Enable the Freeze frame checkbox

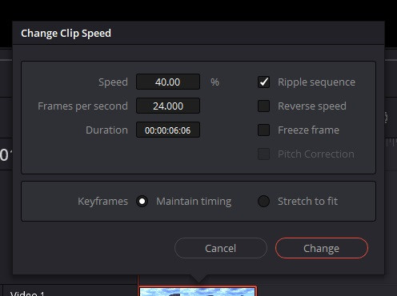tap(263, 130)
